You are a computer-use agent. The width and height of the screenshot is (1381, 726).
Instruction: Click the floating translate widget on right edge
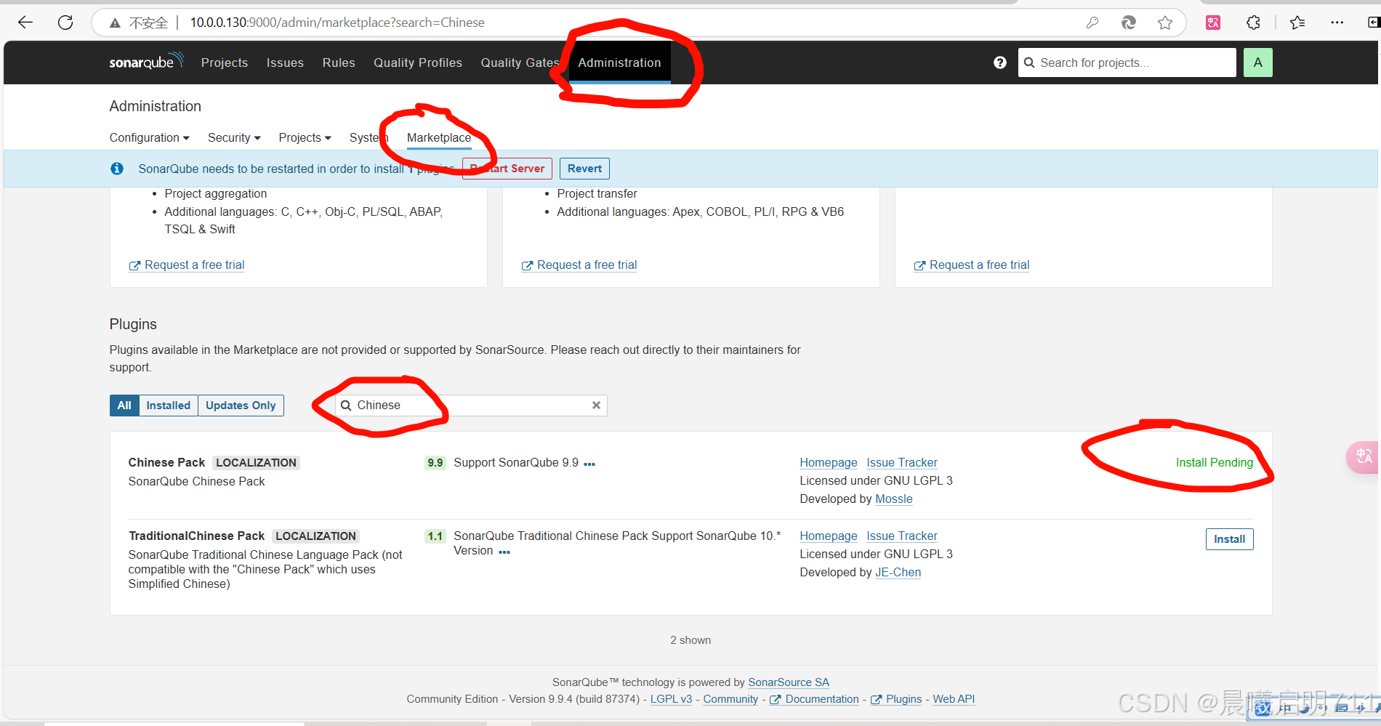(x=1364, y=457)
